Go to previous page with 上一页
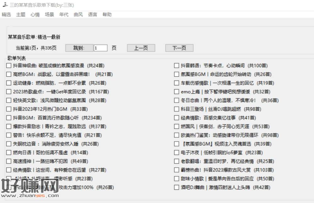This screenshot has height=203, width=314. pos(141,48)
